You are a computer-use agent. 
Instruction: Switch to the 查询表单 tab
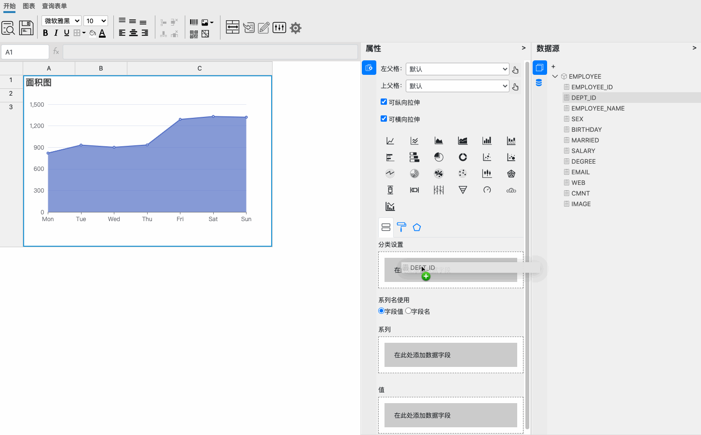(55, 6)
